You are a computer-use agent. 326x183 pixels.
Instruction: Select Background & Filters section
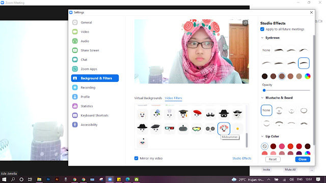tap(95, 78)
